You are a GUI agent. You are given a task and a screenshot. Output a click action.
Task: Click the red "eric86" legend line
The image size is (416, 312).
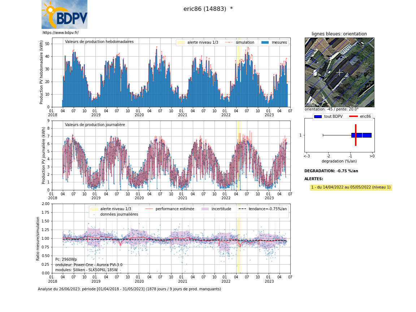(x=354, y=117)
